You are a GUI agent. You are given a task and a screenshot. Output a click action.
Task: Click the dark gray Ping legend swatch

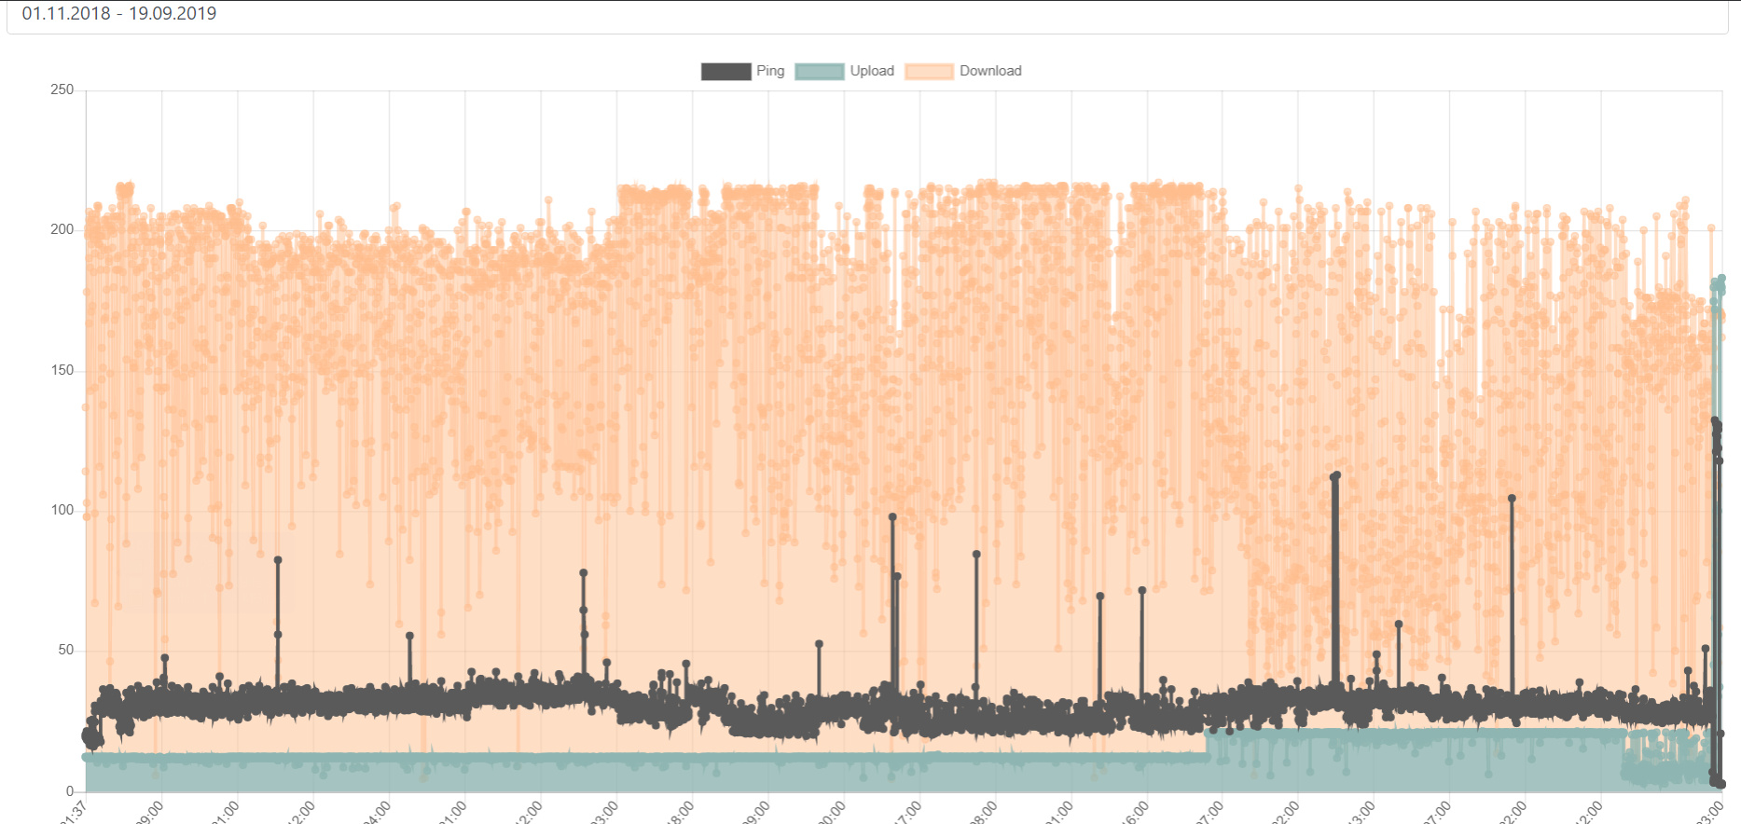[725, 72]
